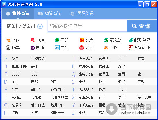This screenshot has width=158, height=120.
Task: Choose D速 courier
Action: coord(53,82)
